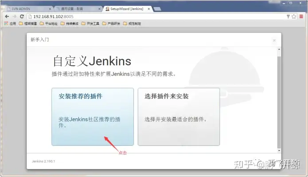Choose 选择插件来安装 option

point(179,117)
